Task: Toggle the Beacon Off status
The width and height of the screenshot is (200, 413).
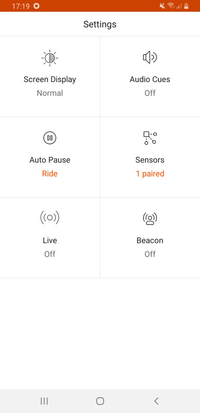Action: pyautogui.click(x=150, y=254)
